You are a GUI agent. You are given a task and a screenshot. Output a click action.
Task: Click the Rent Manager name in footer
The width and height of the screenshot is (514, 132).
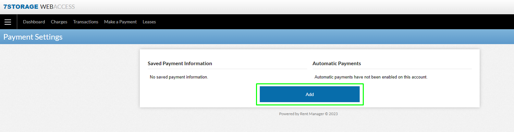312,114
